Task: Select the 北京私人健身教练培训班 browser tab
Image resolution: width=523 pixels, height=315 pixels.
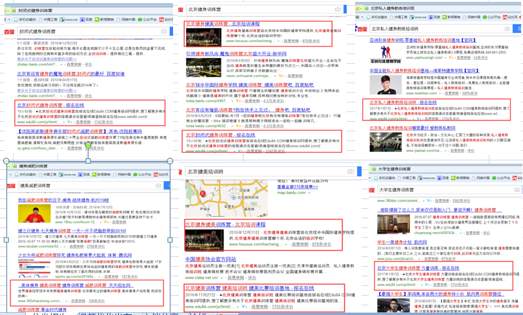Action: (x=389, y=8)
